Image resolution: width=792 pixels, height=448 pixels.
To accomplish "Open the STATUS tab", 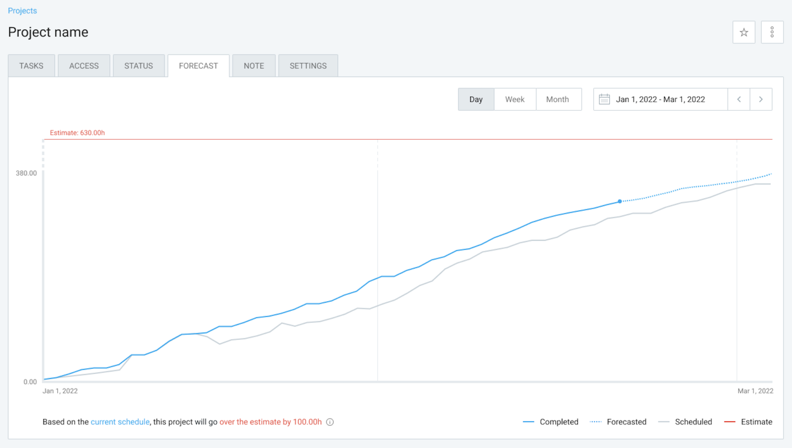I will [x=138, y=66].
